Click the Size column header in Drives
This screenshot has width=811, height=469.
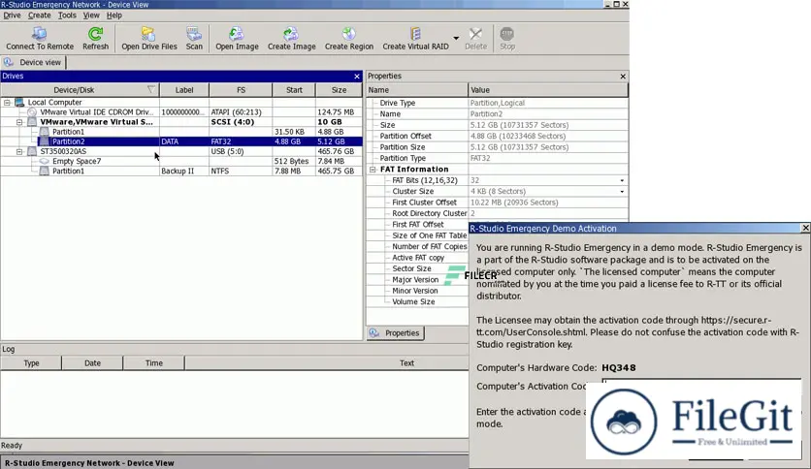click(339, 90)
